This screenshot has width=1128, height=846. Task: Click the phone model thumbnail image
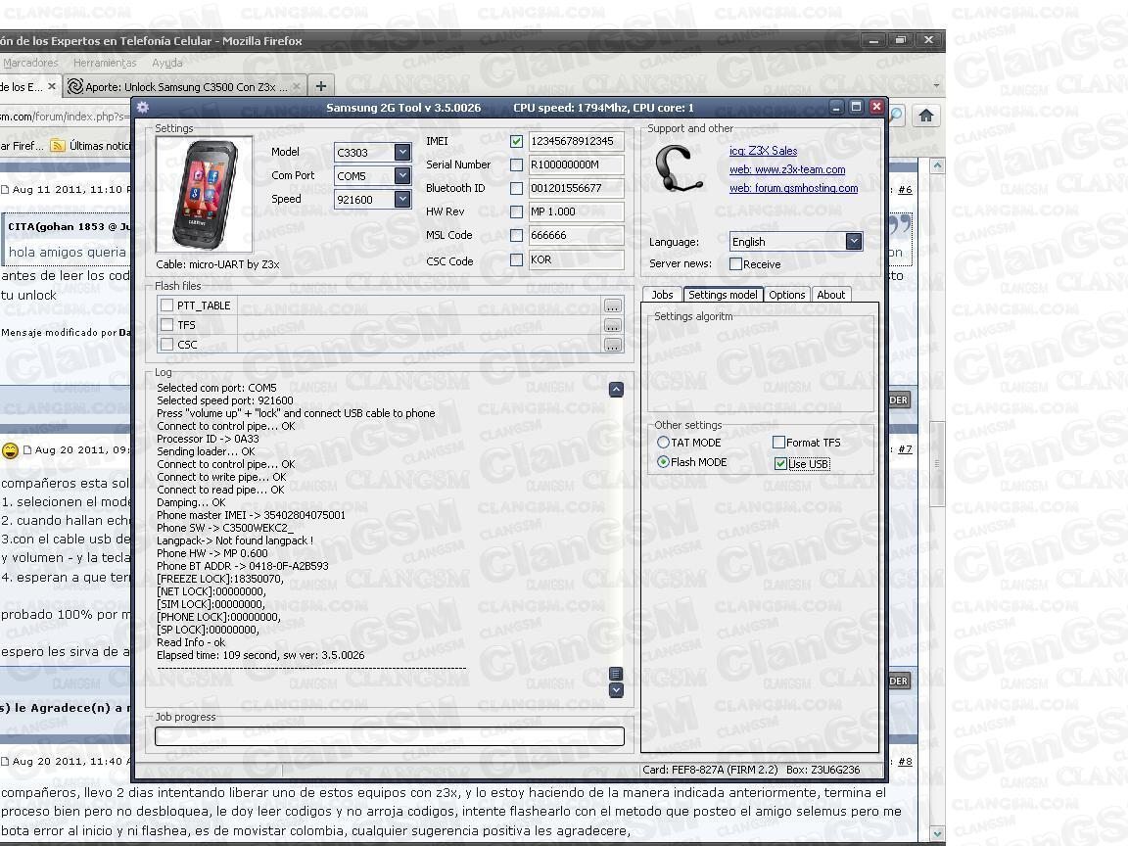205,194
